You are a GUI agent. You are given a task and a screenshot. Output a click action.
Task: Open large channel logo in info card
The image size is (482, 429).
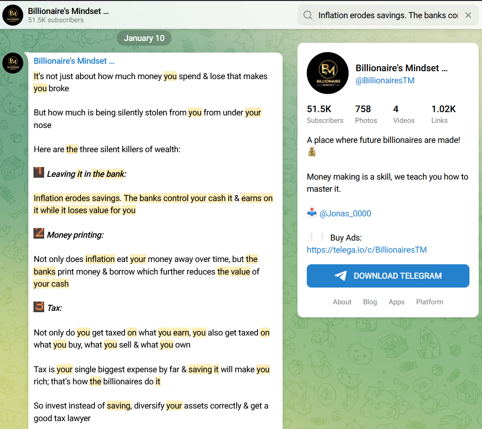[x=328, y=73]
